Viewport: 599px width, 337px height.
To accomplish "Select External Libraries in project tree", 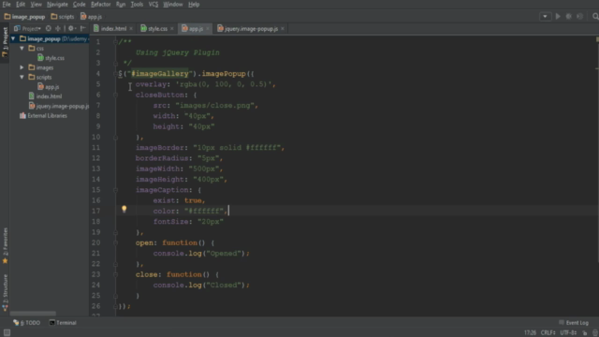I will point(43,115).
